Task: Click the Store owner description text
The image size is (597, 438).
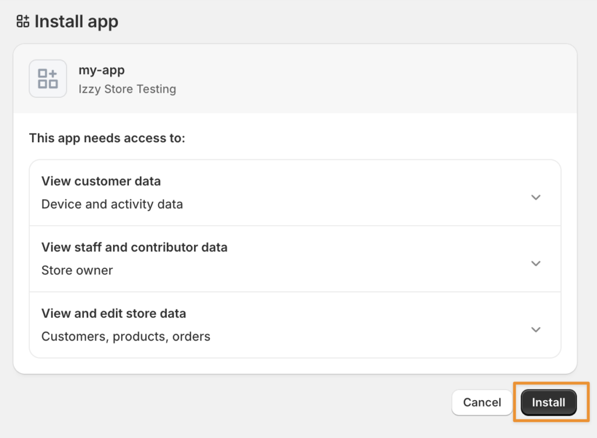Action: [x=78, y=271]
